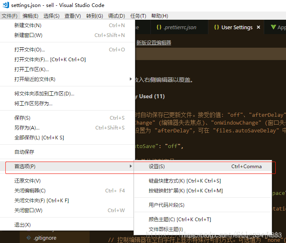Click the .gitignore file icon in explorer
Viewport: 286px width, 243px height.
pyautogui.click(x=29, y=238)
